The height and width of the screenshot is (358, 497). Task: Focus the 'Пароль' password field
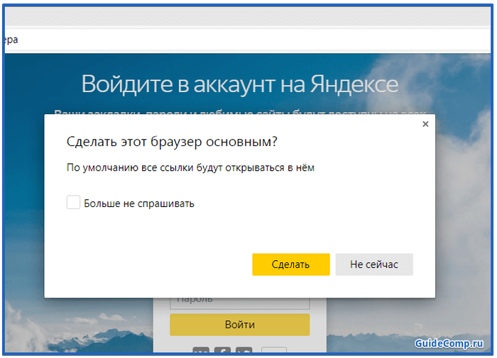coord(240,303)
